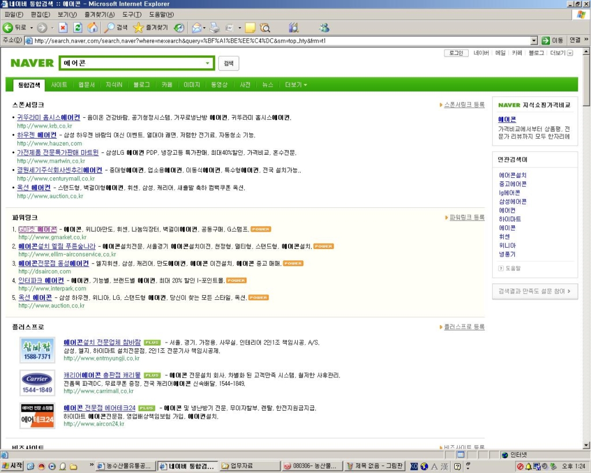Open the Windows 시작 start button
The image size is (591, 473).
click(x=12, y=466)
